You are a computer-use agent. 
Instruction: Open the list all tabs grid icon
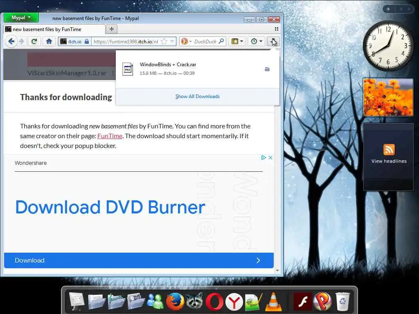[277, 29]
